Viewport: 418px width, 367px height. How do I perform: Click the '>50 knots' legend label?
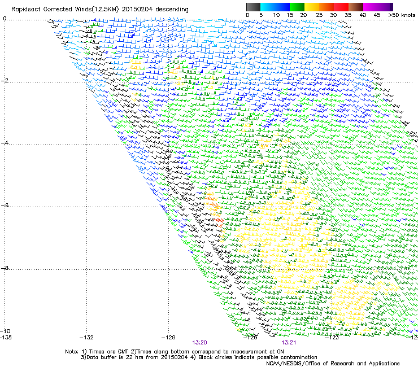click(402, 15)
